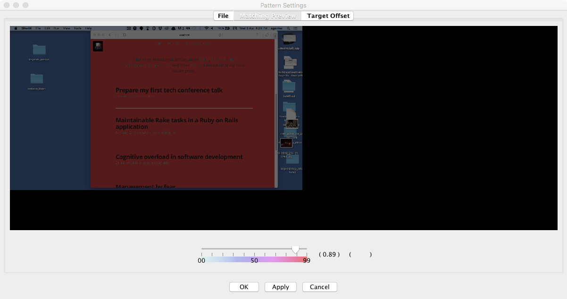Click the Wi-Fi icon in preview menu bar
The width and height of the screenshot is (567, 299).
[206, 28]
